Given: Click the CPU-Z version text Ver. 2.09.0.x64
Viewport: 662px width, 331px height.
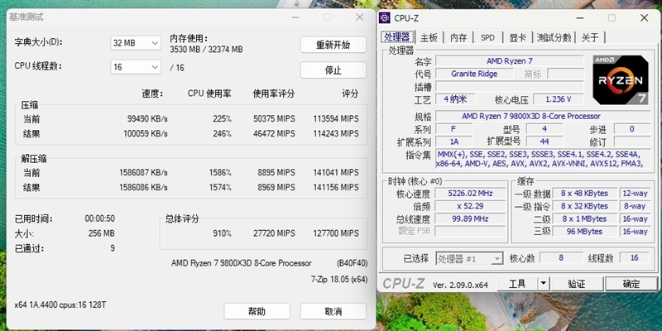Looking at the screenshot, I should pos(460,285).
